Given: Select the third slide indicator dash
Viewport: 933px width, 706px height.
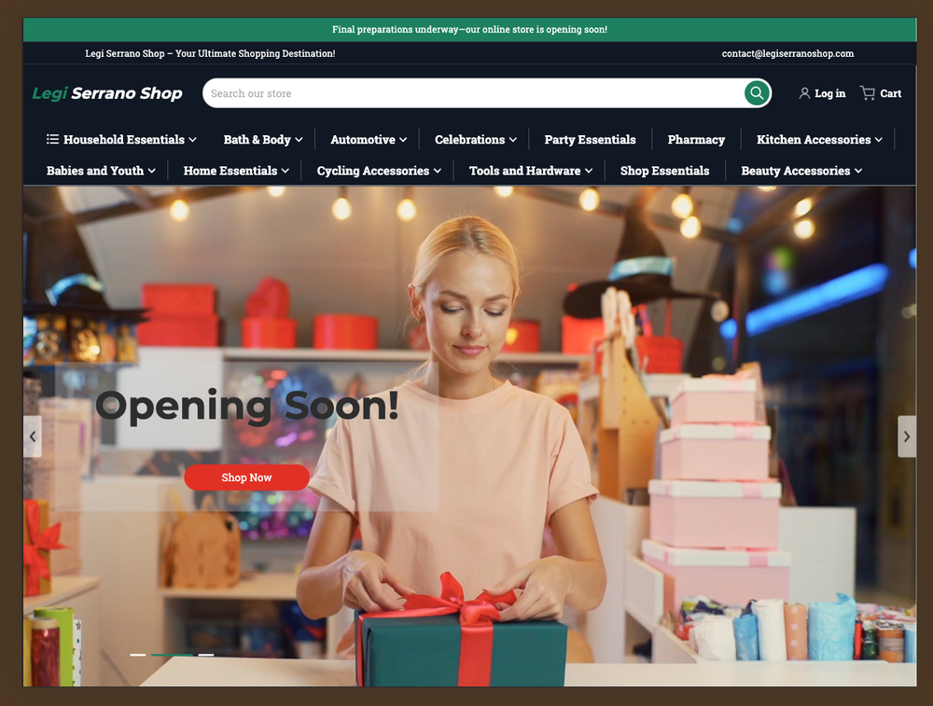Looking at the screenshot, I should [206, 655].
